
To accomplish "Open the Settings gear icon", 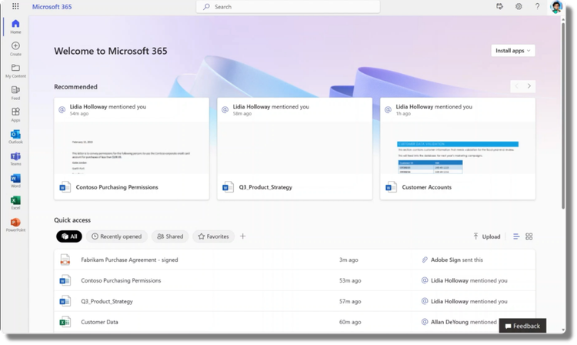I will click(x=519, y=6).
